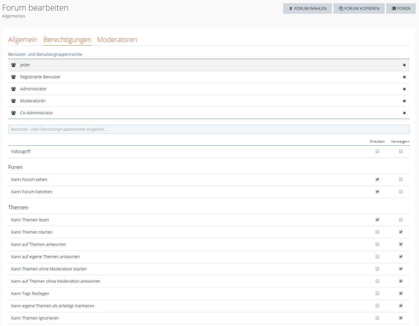
Task: Click the group icon beside Co-Administrator
Action: pyautogui.click(x=13, y=113)
